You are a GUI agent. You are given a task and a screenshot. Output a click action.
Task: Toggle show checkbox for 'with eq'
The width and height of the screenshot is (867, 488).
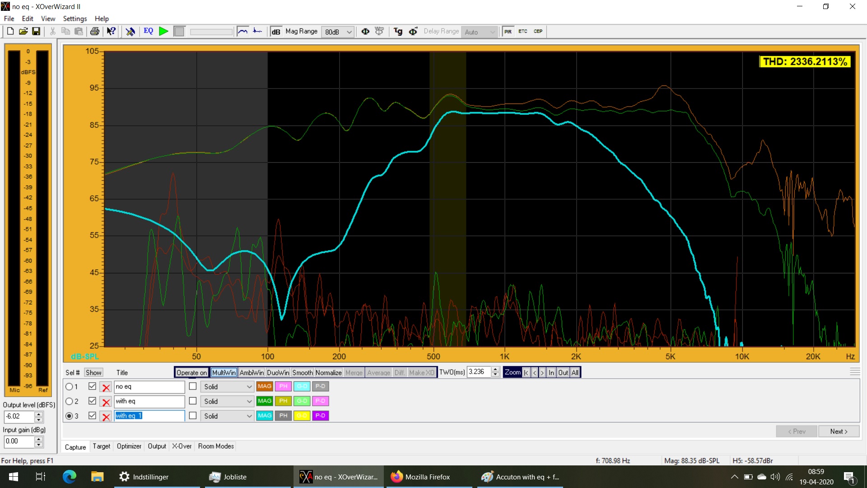click(x=93, y=401)
